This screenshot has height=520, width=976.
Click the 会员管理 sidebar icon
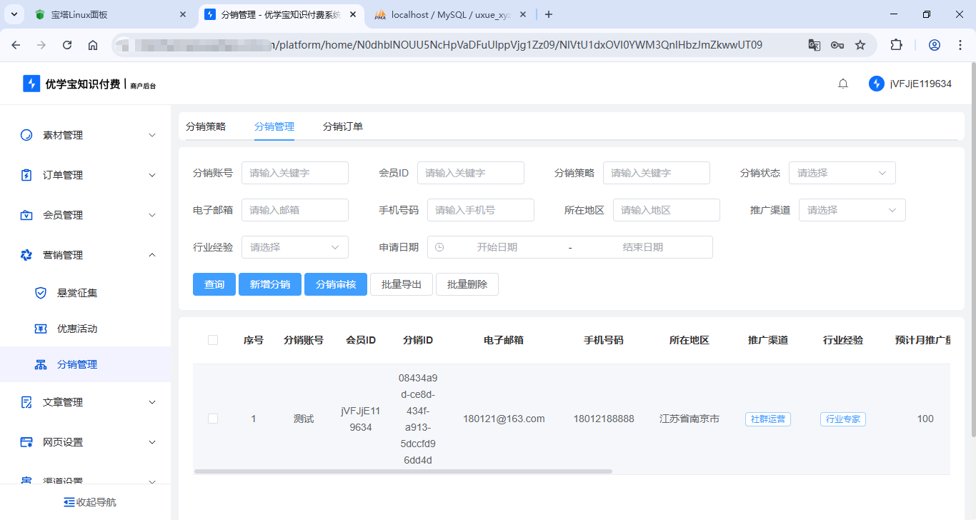coord(26,215)
